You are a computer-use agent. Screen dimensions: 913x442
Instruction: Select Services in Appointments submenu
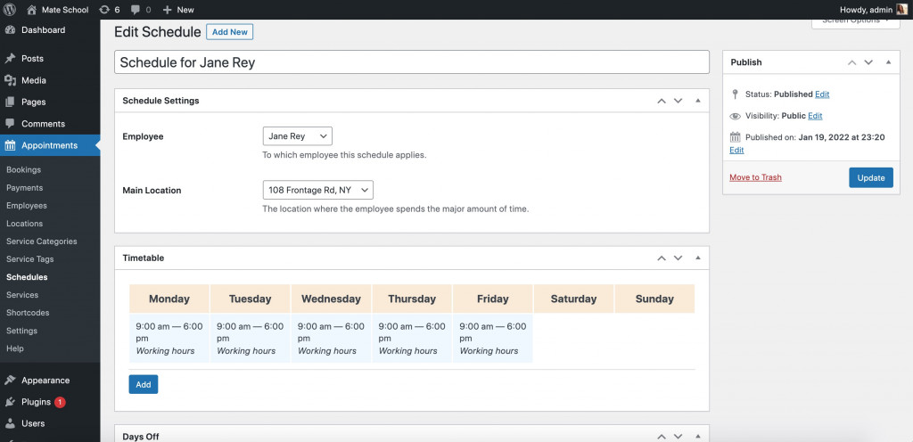(22, 295)
